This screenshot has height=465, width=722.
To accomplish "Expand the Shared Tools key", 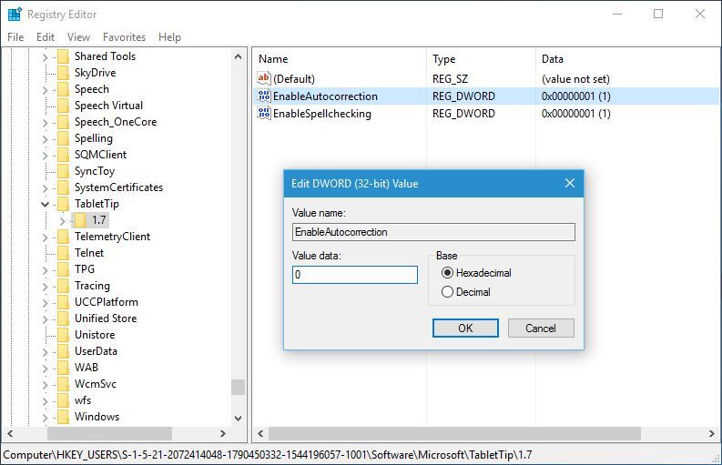I will click(45, 57).
